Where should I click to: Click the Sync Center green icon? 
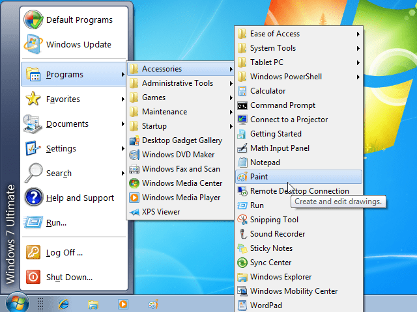[x=242, y=263]
